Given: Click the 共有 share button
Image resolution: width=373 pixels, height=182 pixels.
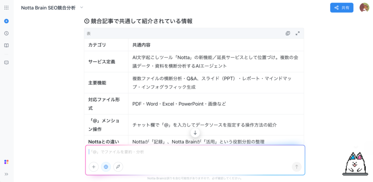Looking at the screenshot, I should 342,8.
